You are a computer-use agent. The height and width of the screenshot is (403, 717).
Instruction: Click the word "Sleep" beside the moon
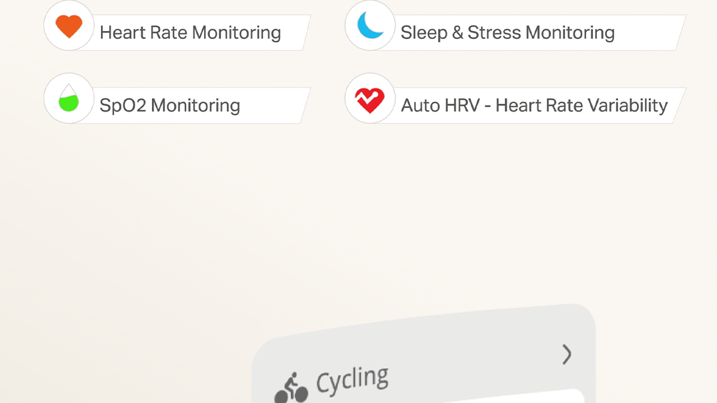(424, 33)
